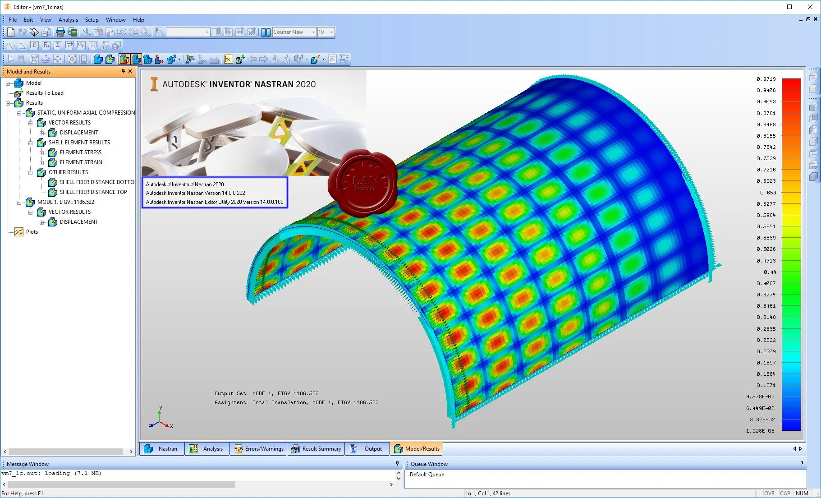Click the split-window columns icon
The height and width of the screenshot is (498, 821).
pyautogui.click(x=266, y=32)
